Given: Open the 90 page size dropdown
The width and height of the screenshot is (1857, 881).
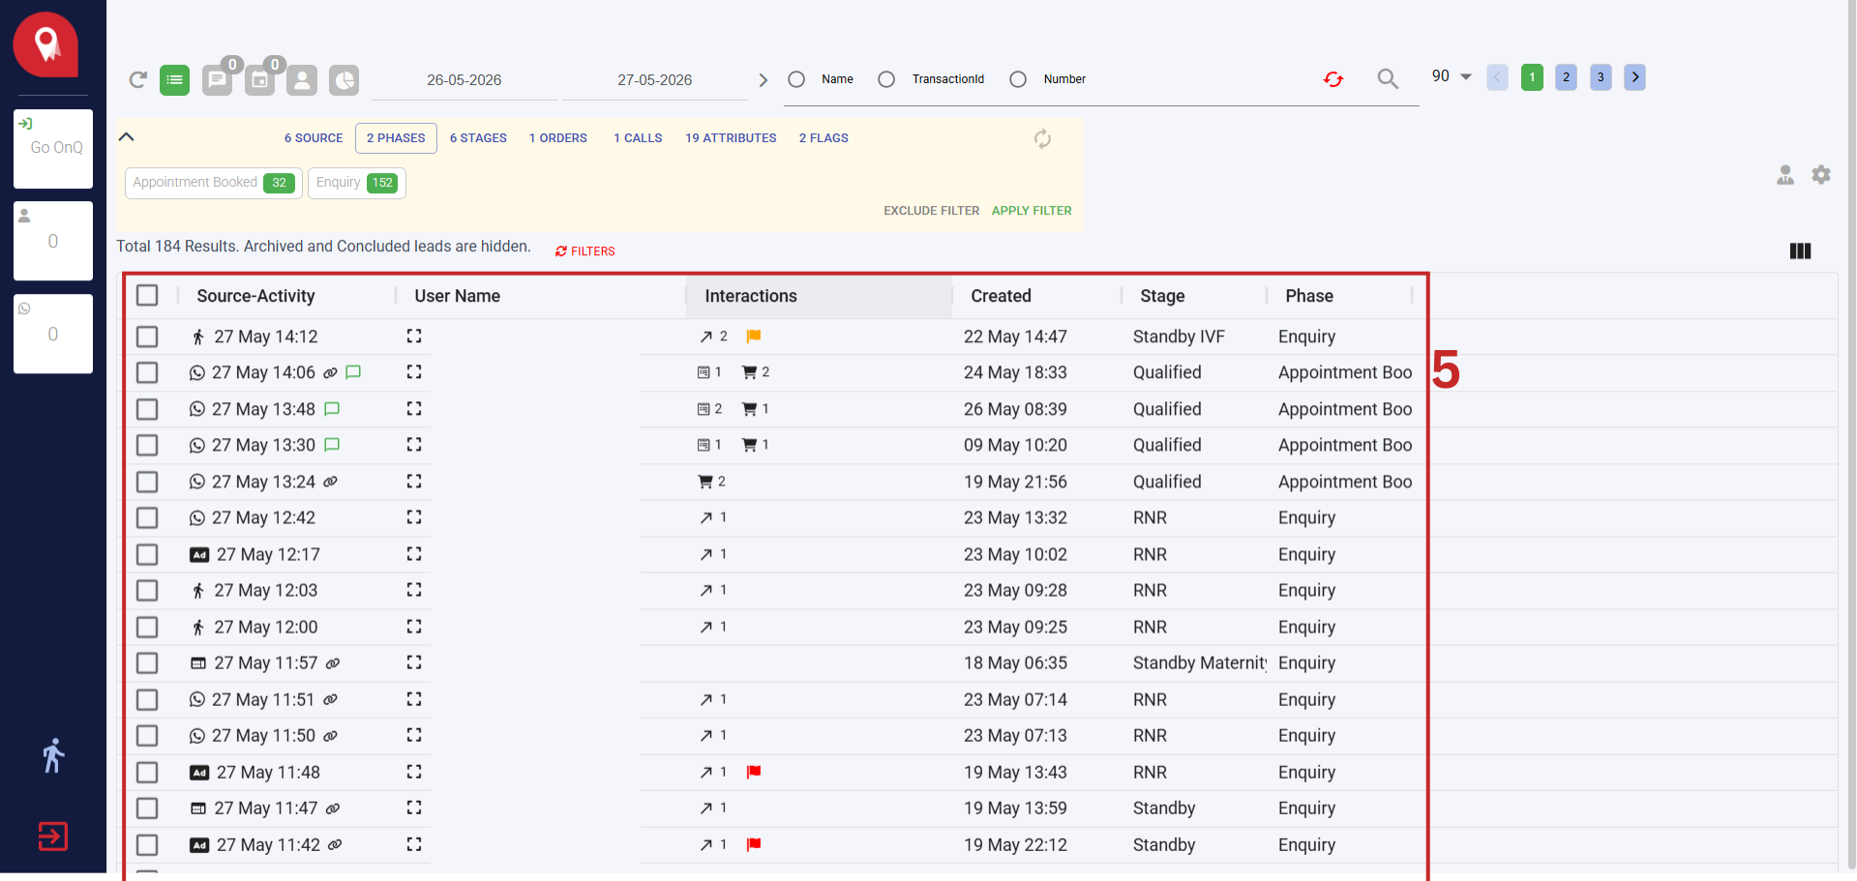Looking at the screenshot, I should coord(1452,76).
